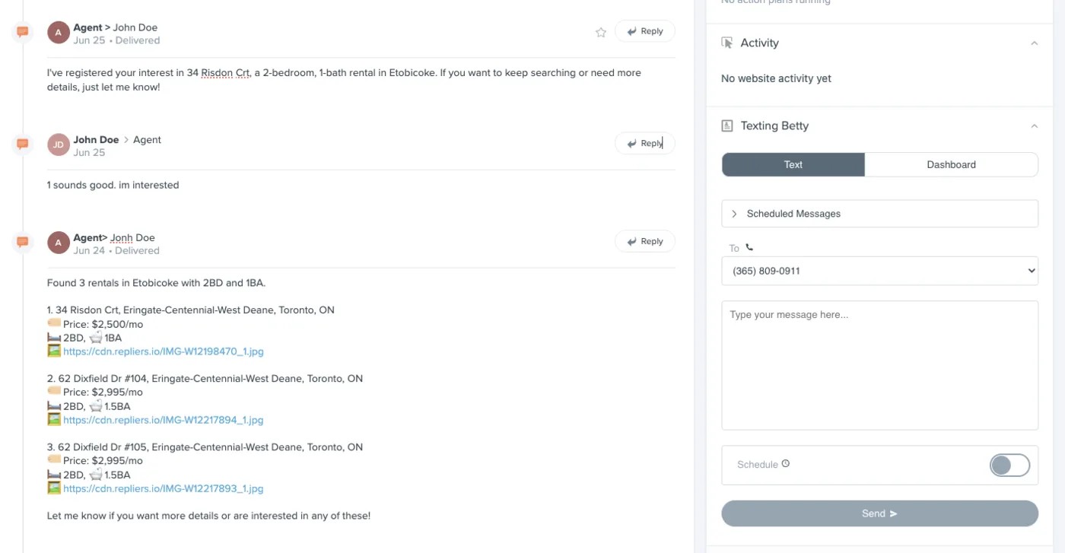The width and height of the screenshot is (1065, 553).
Task: Click the "No website activity yet" text
Action: pyautogui.click(x=776, y=78)
